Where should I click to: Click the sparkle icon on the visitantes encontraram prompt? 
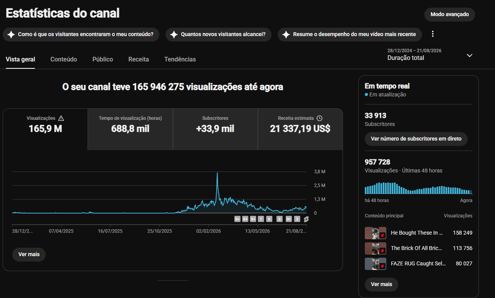[11, 34]
